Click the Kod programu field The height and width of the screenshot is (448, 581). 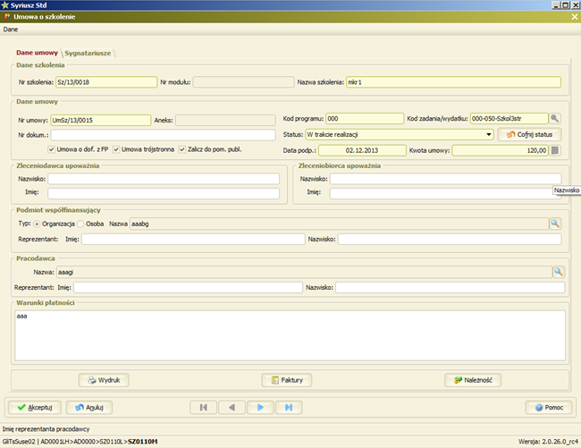click(365, 119)
